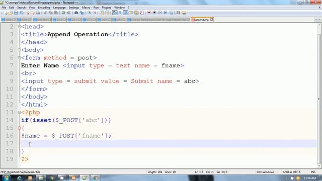The image size is (322, 181).
Task: Open the Search menu
Action: tap(21, 8)
